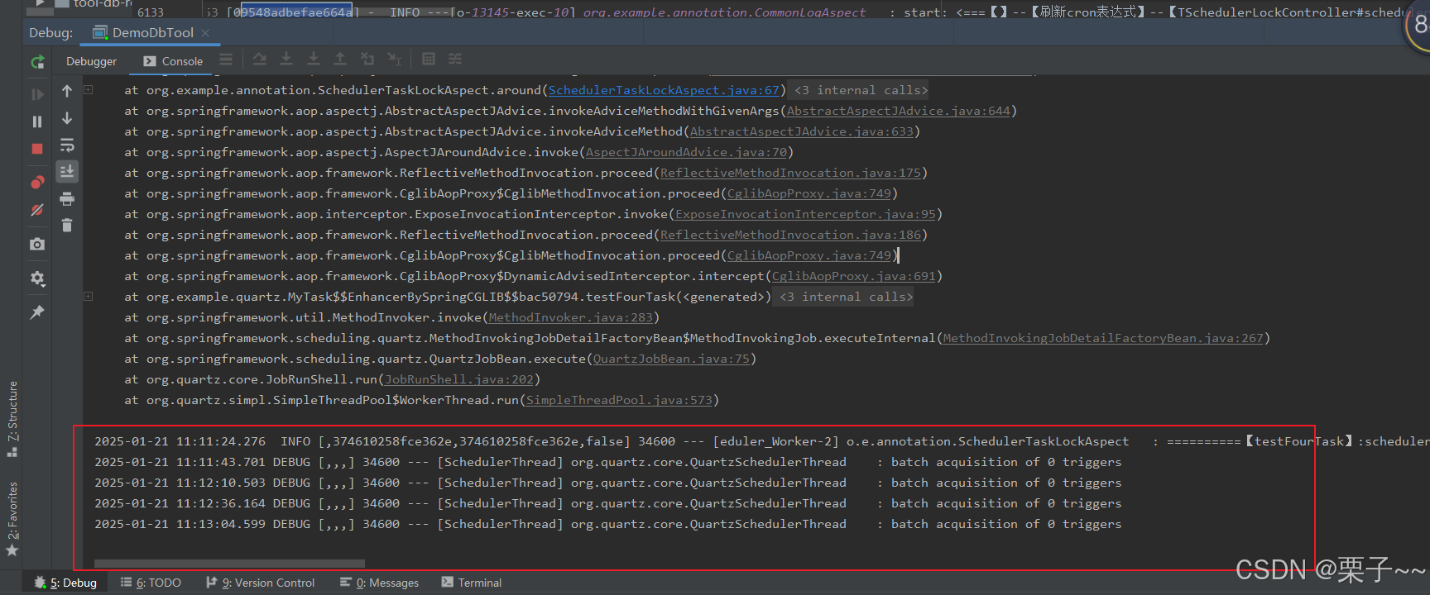The image size is (1430, 595).
Task: Open SimpleThreadPool.java:573 link
Action: 619,400
